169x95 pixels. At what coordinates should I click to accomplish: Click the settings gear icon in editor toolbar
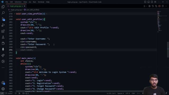pyautogui.click(x=149, y=6)
